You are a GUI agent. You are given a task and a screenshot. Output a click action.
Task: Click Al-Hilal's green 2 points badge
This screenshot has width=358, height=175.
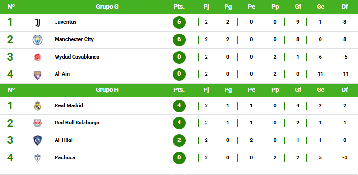tap(179, 140)
